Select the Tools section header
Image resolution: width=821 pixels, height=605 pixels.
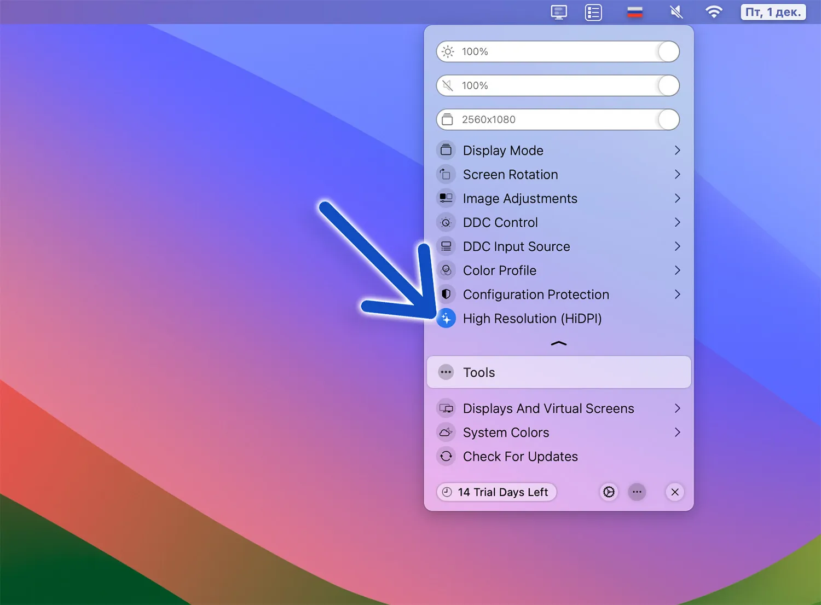click(x=559, y=372)
